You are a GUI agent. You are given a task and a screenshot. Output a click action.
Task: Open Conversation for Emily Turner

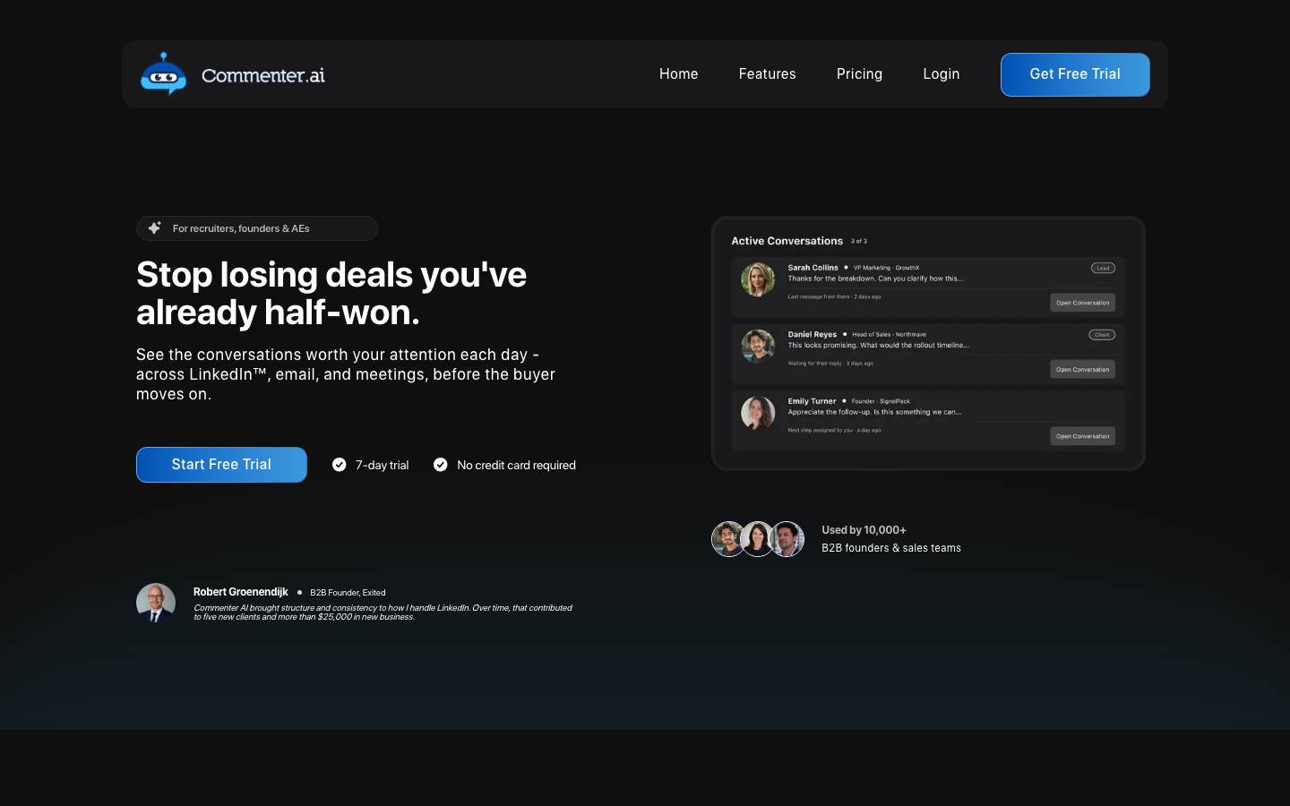click(x=1082, y=436)
